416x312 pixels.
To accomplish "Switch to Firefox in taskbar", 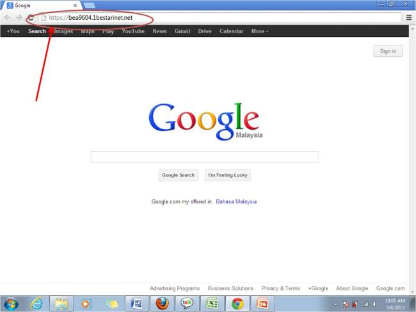I will [x=162, y=304].
